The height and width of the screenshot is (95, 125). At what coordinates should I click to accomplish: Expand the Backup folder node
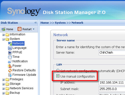(3, 93)
